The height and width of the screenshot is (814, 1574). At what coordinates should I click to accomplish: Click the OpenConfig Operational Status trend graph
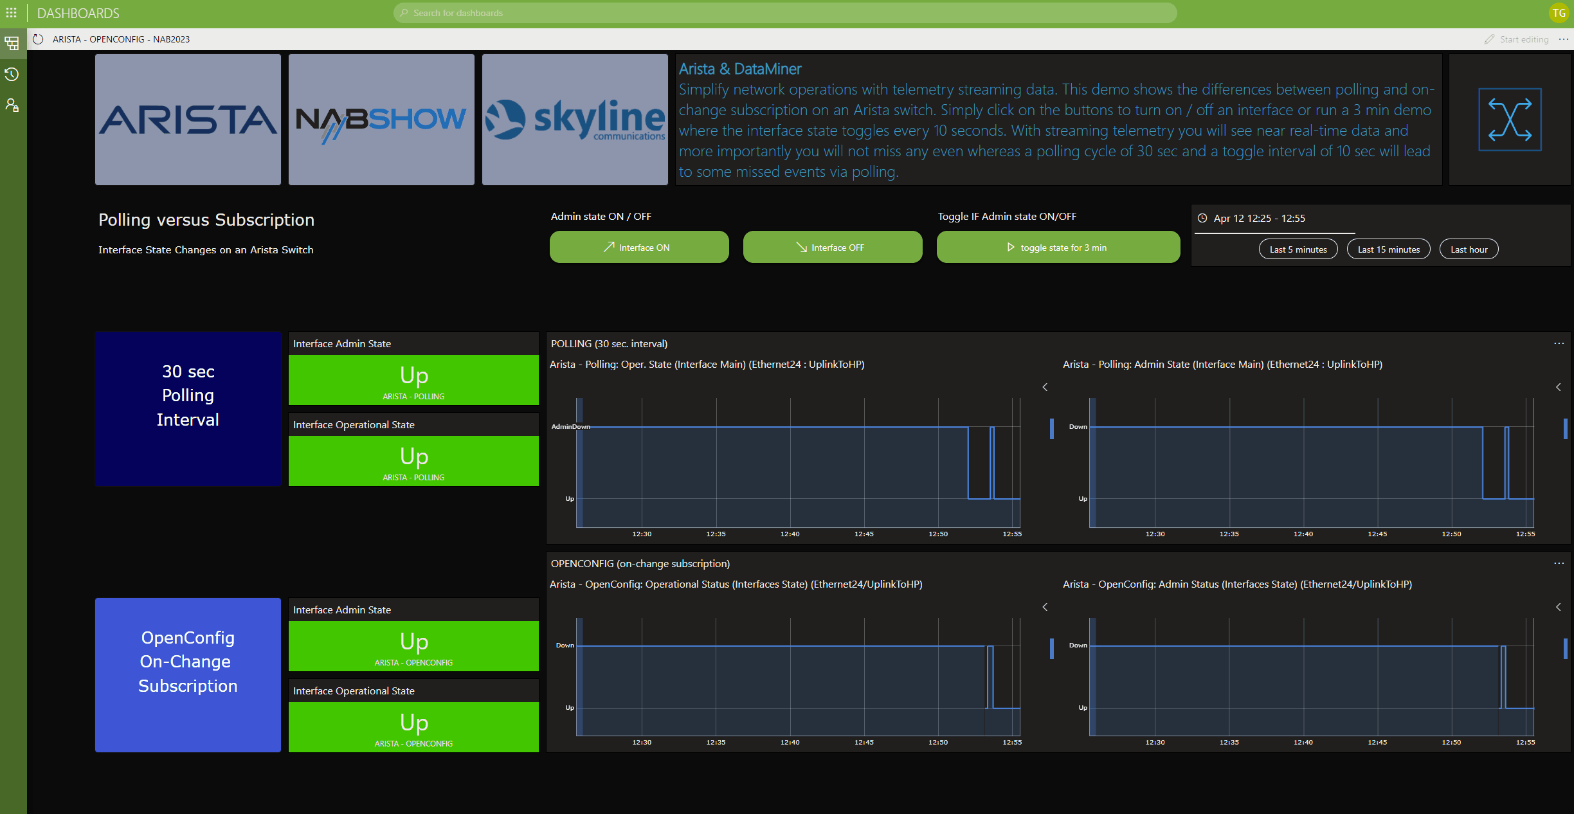797,676
